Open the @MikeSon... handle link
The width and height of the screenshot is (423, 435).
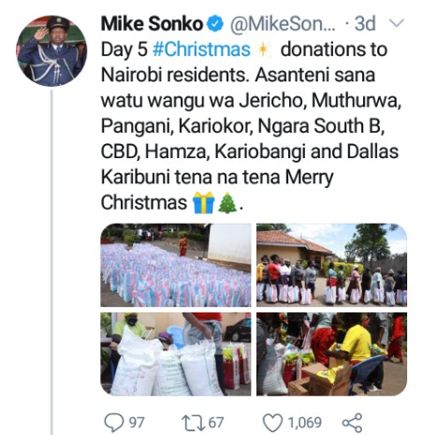pos(283,24)
